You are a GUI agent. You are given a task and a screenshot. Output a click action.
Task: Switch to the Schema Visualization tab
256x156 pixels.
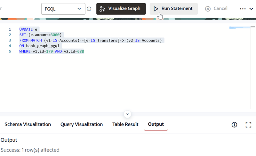click(x=28, y=124)
